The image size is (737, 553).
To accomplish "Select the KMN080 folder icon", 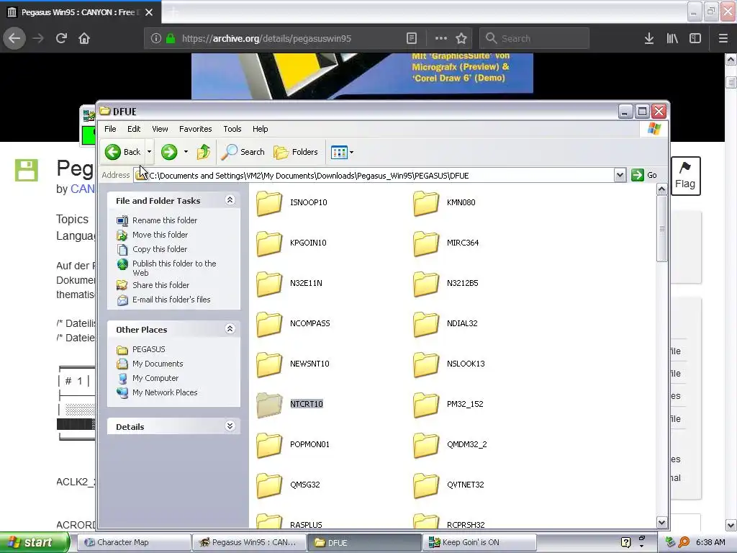I will (426, 202).
